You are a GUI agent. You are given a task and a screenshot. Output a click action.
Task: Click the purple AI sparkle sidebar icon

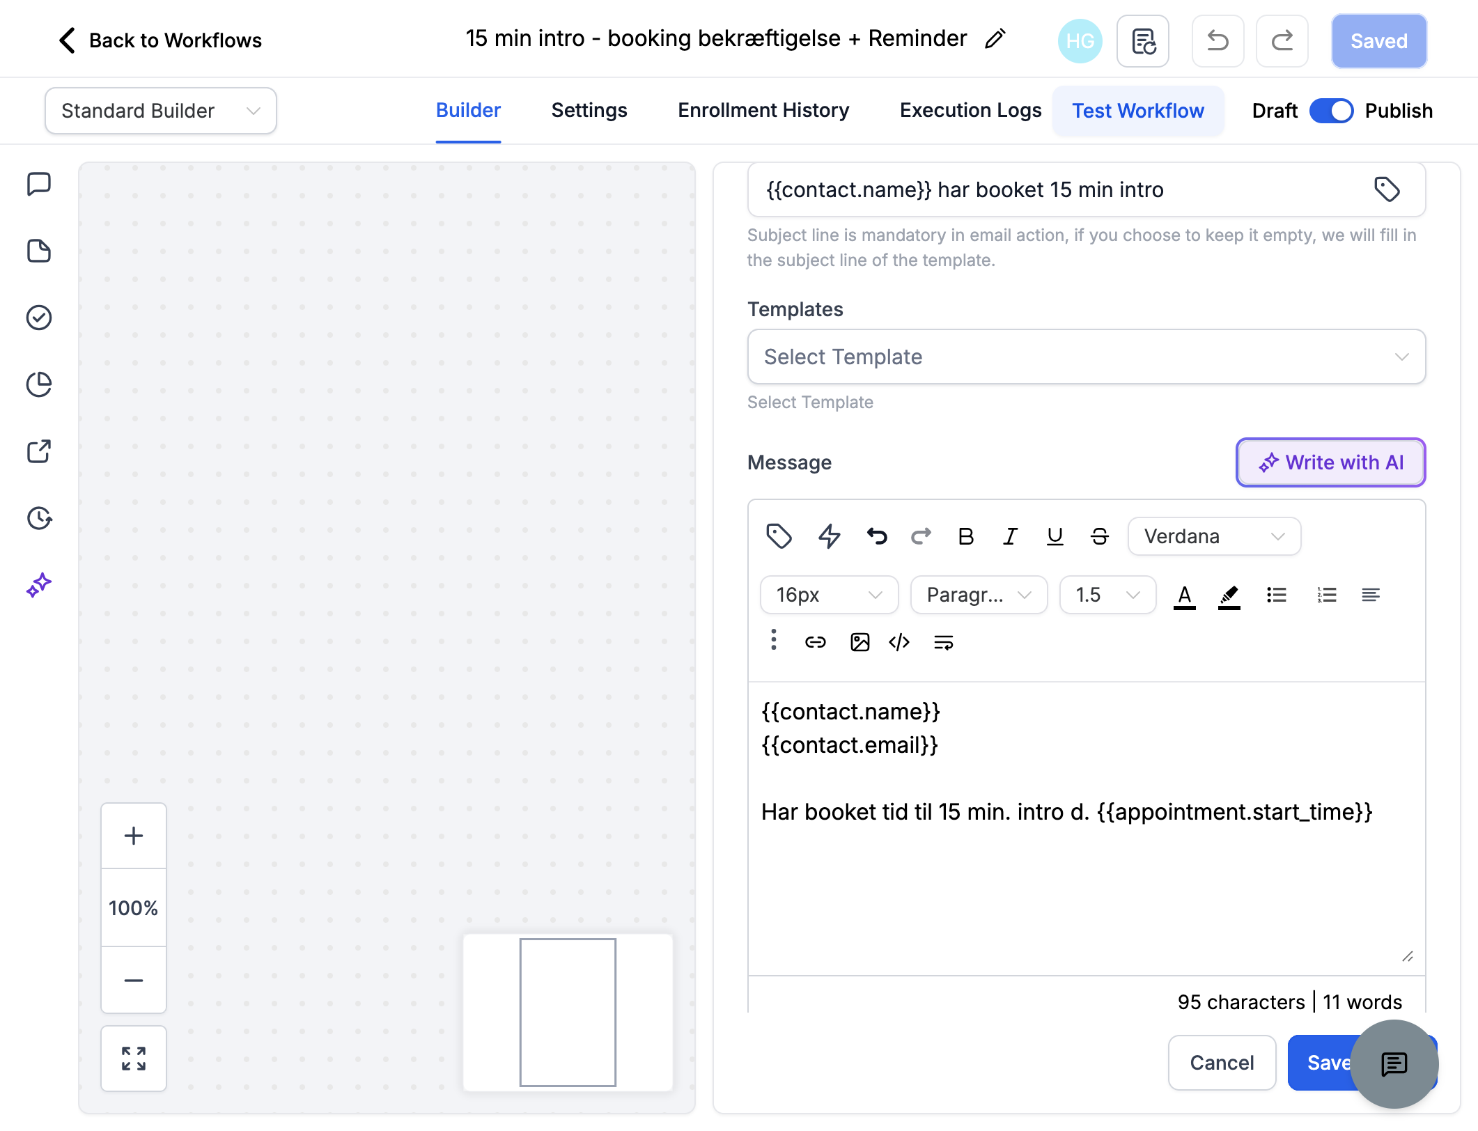point(39,585)
